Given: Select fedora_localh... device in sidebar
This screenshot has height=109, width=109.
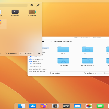Looking at the screenshot, I should [38, 71].
